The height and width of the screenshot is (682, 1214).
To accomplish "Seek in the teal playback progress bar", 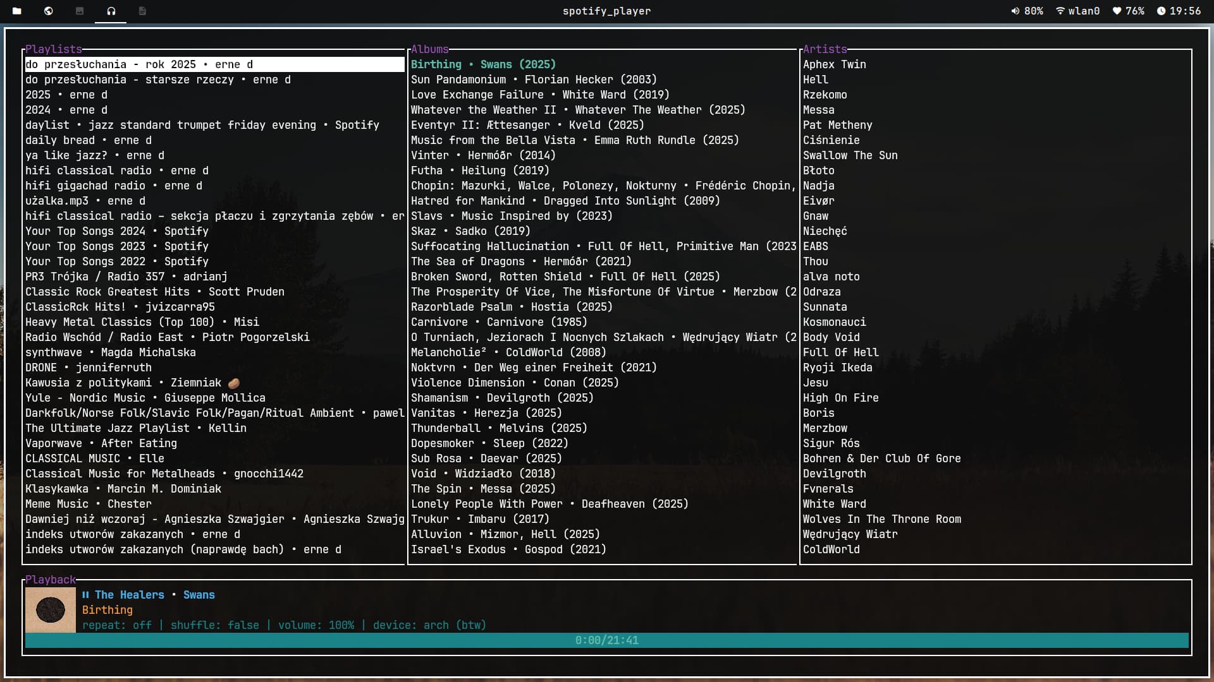I will (x=606, y=640).
